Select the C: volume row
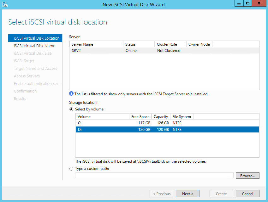Image resolution: width=268 pixels, height=202 pixels. (x=167, y=123)
